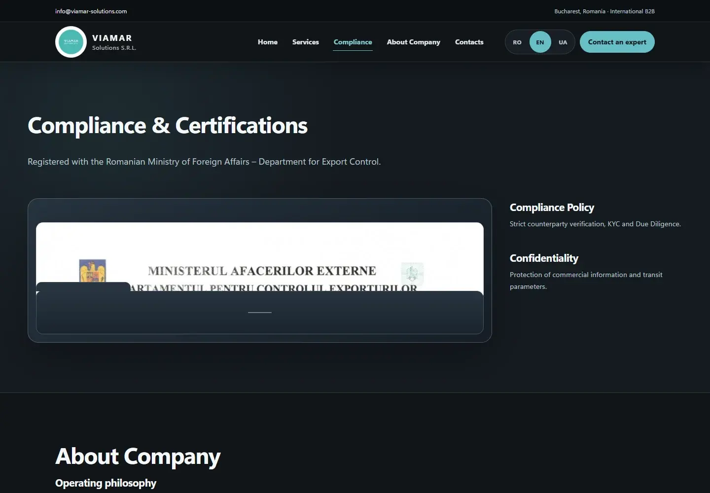Click the Registered with the Romanian Ministry sentence
710x493 pixels.
(x=204, y=162)
